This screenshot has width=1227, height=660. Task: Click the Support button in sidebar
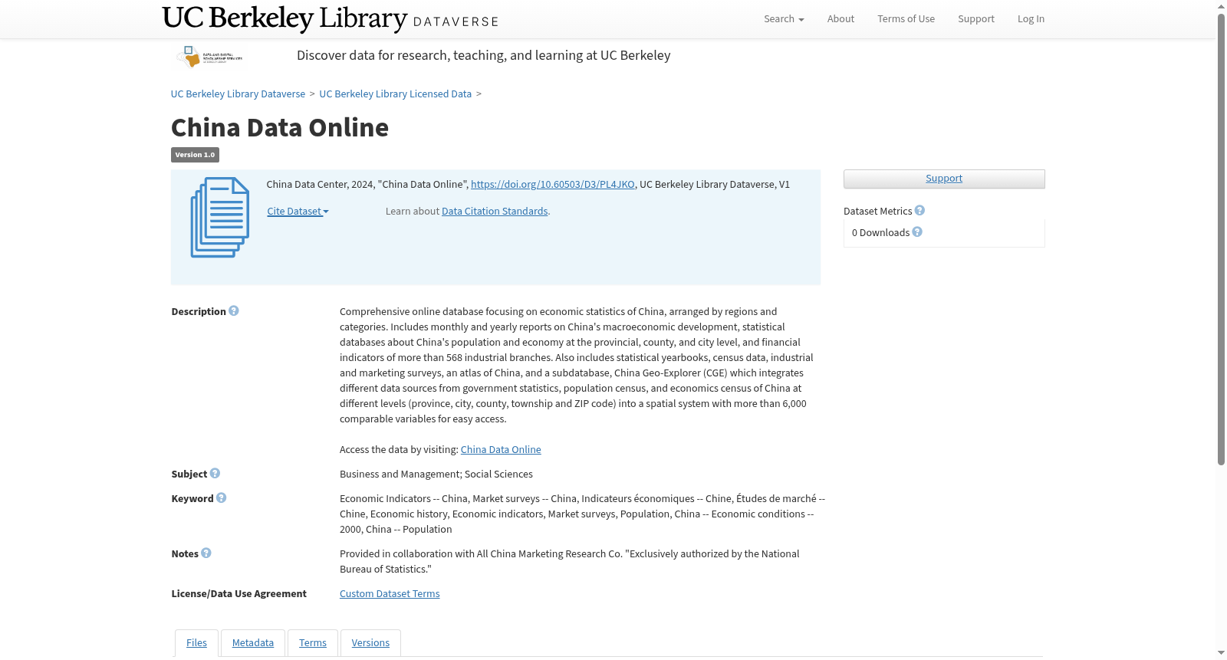944,179
